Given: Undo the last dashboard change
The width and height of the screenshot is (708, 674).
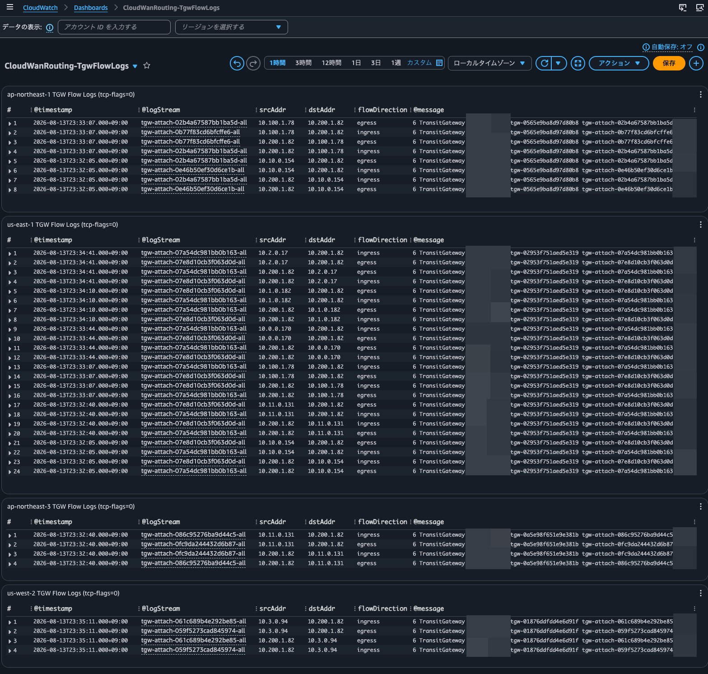Looking at the screenshot, I should (x=237, y=63).
